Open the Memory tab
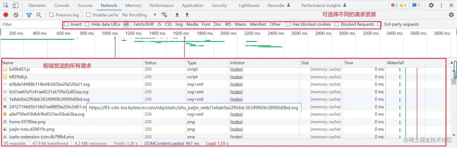Screen dimensions: 457x148 pyautogui.click(x=133, y=5)
